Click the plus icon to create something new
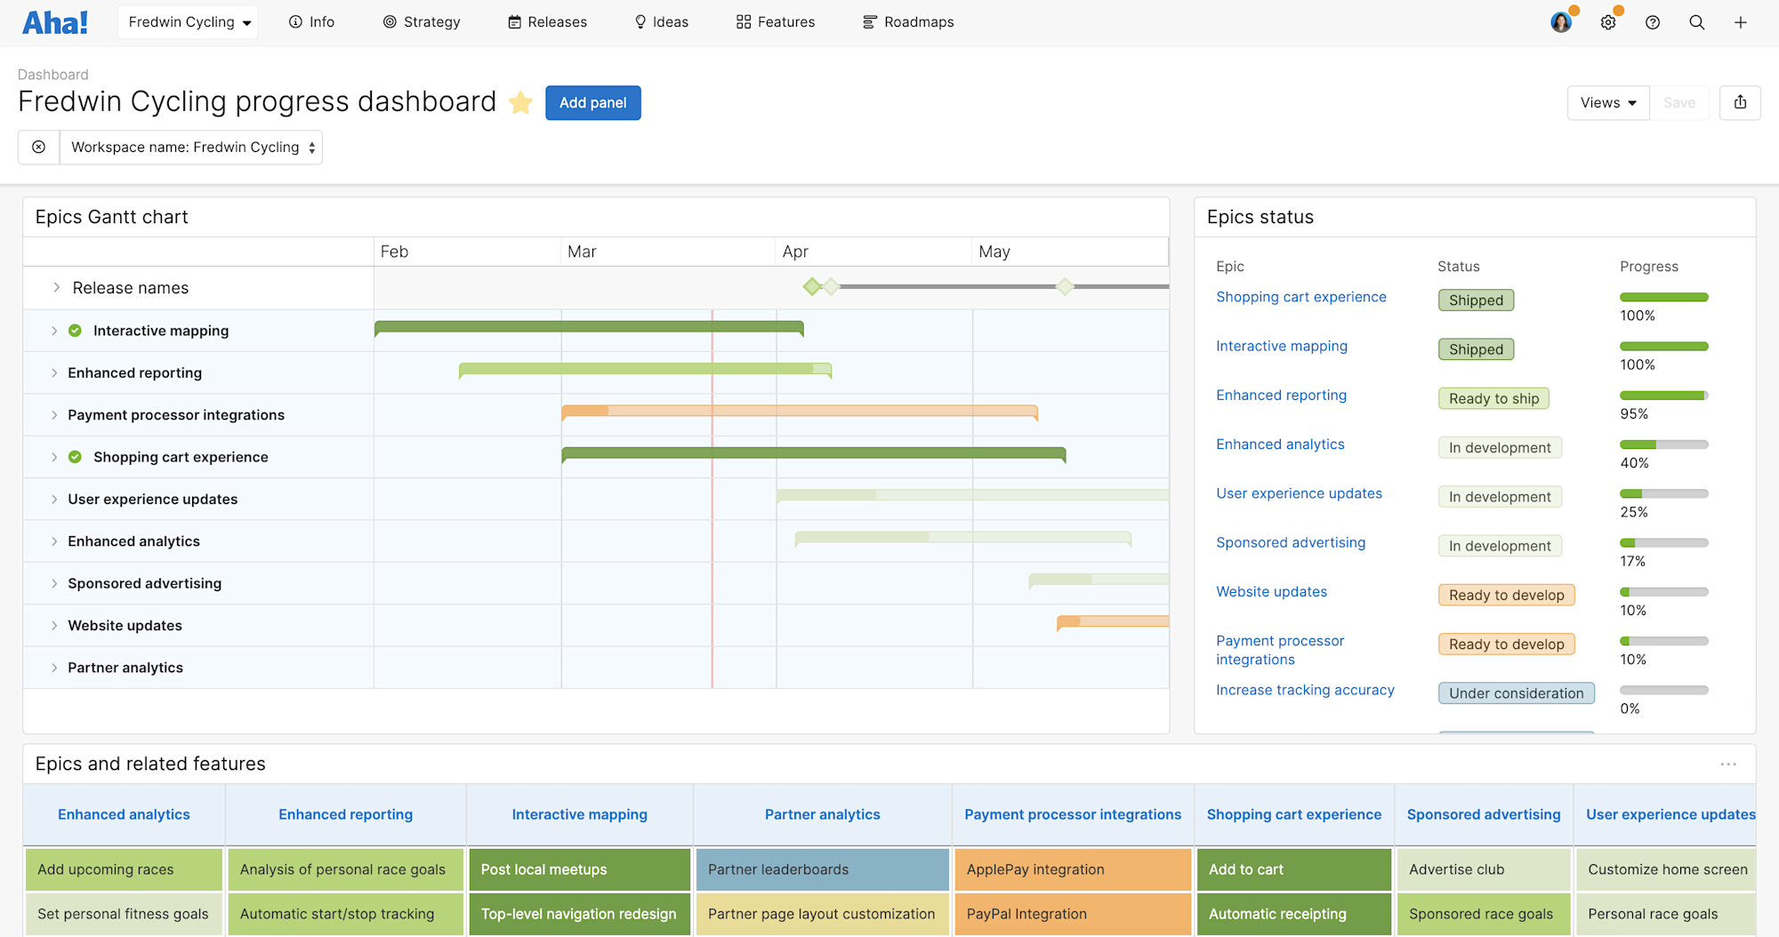The image size is (1779, 937). coord(1741,22)
